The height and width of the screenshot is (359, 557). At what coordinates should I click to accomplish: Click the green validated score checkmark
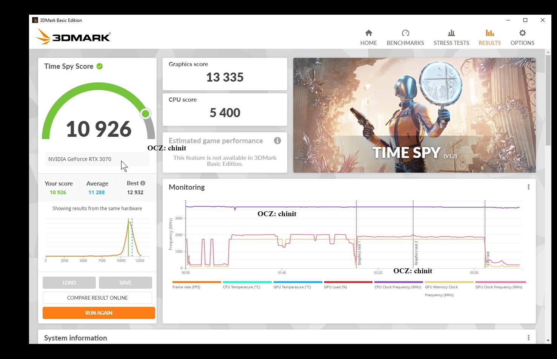(100, 67)
